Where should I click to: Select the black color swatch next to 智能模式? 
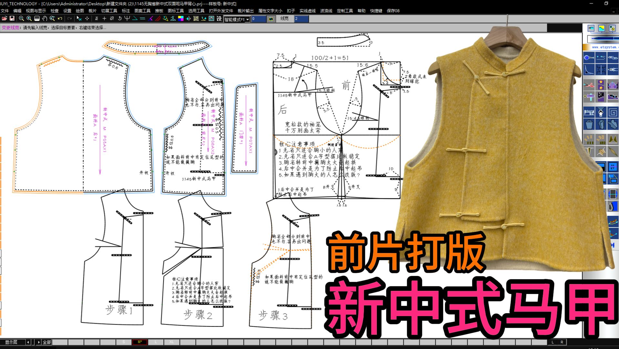click(x=271, y=19)
